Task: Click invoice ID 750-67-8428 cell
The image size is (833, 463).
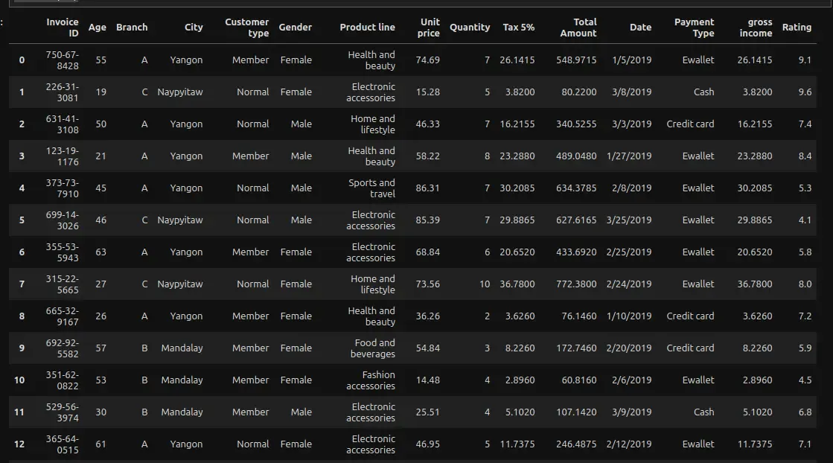Action: (62, 60)
